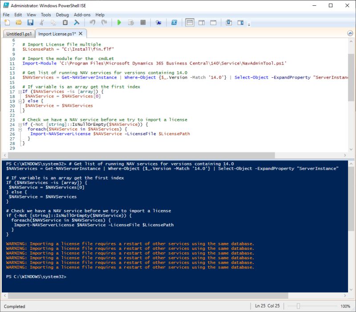Image resolution: width=356 pixels, height=312 pixels.
Task: Open toolbar overflow options arrow
Action: [x=249, y=25]
